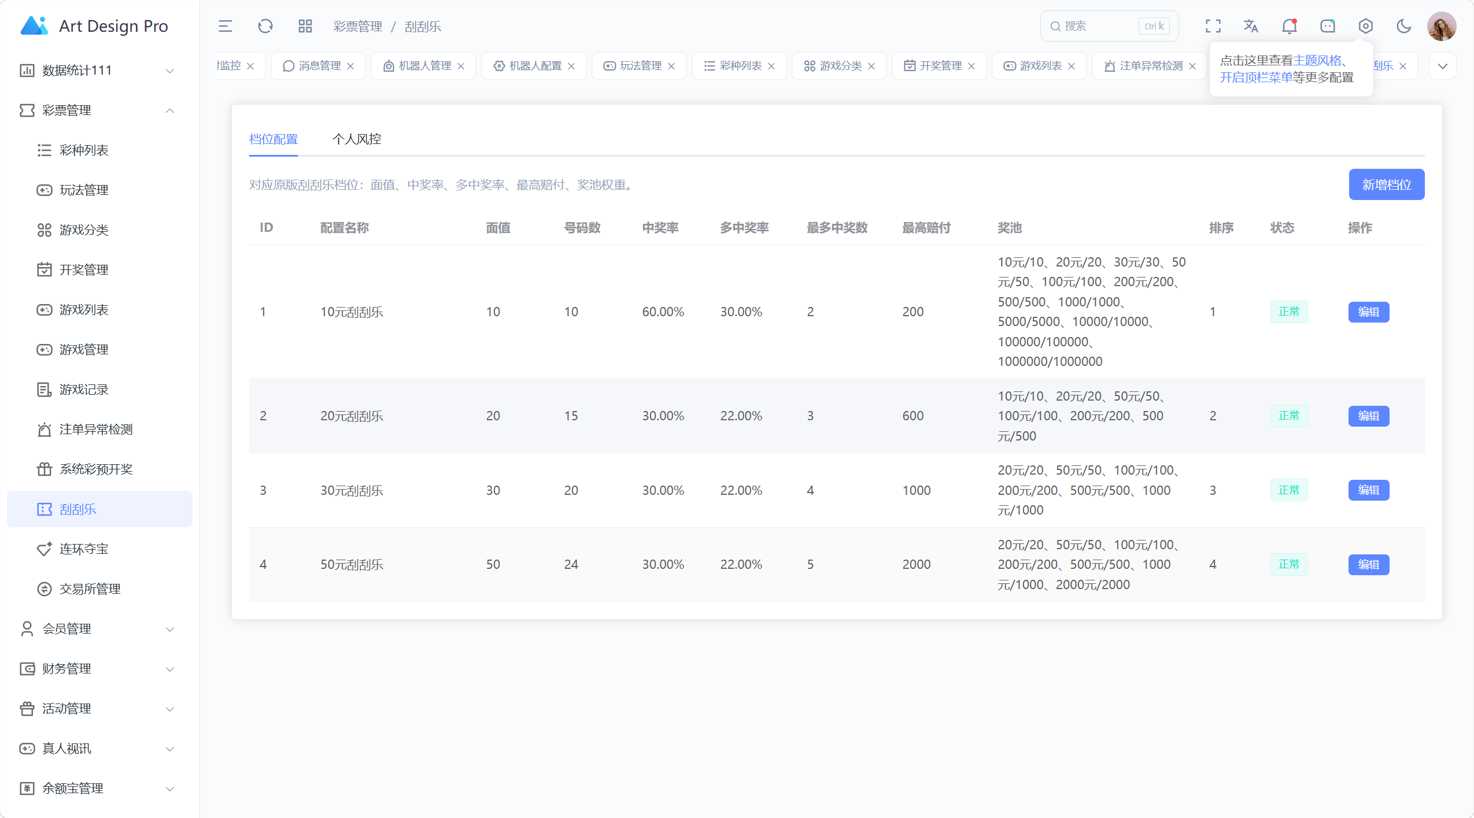
Task: Open the settings hexagon icon
Action: point(1366,26)
